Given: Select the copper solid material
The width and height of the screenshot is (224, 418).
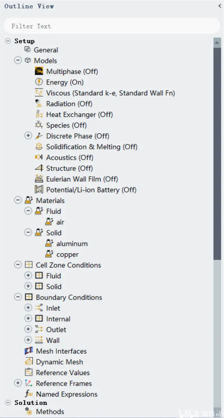Looking at the screenshot, I should point(67,254).
